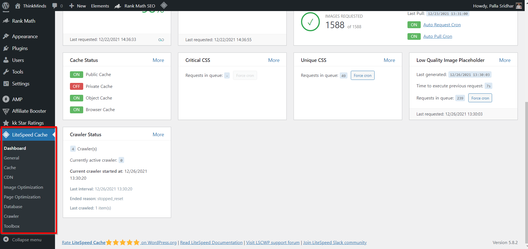Click the kk Star Ratings star icon

[x=6, y=123]
